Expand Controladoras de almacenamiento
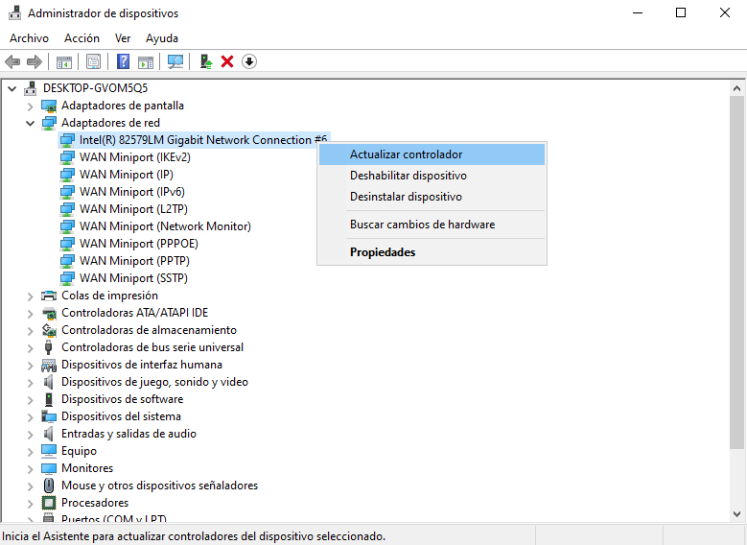Image resolution: width=747 pixels, height=545 pixels. [30, 330]
